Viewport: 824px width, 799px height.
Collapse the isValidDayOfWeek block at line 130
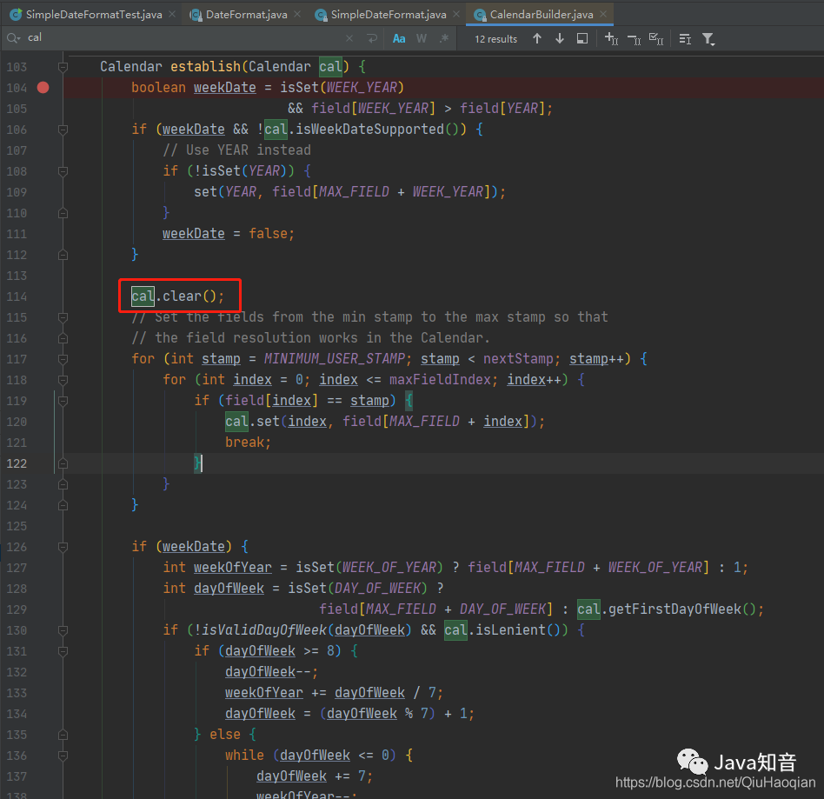63,630
